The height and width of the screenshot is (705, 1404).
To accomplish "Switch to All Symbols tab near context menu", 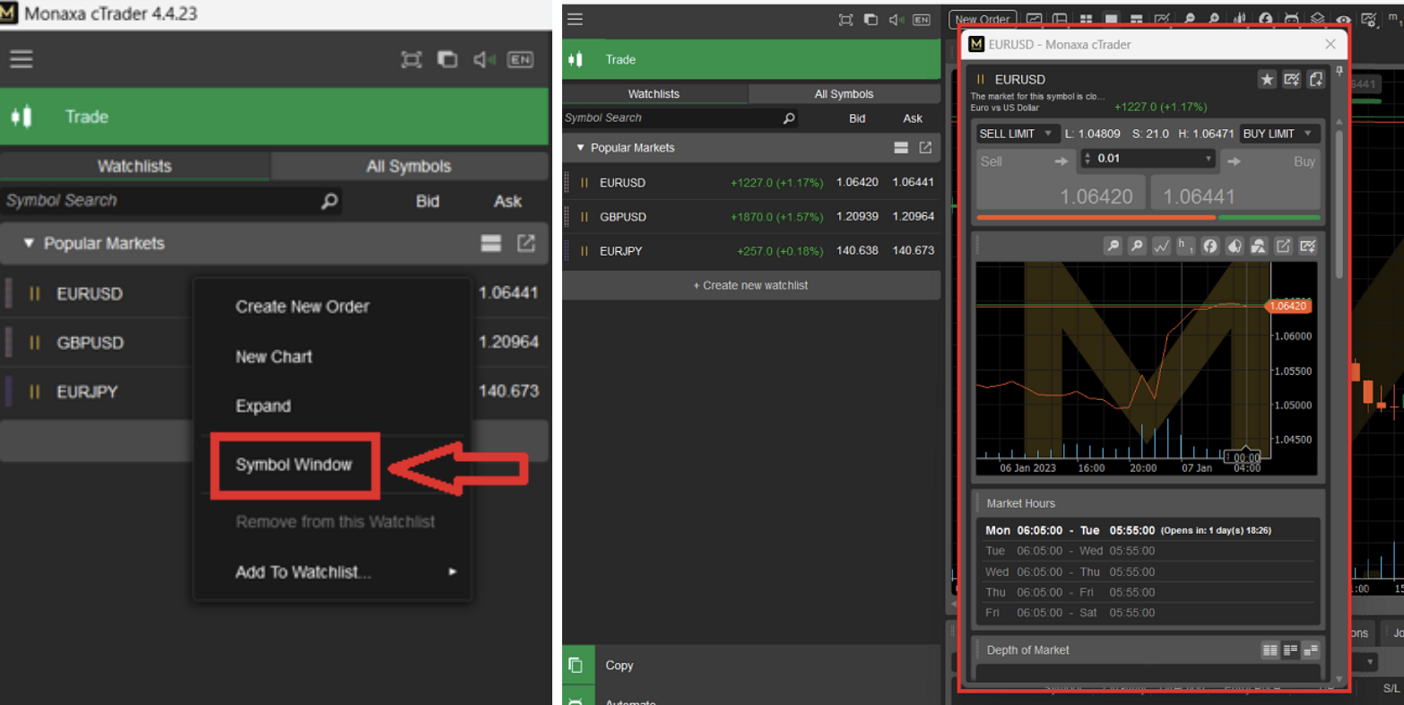I will coord(409,166).
